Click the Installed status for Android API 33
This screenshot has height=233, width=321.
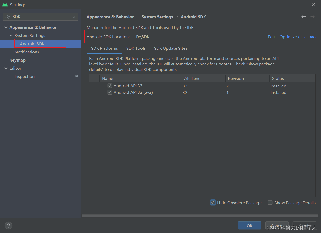(278, 86)
